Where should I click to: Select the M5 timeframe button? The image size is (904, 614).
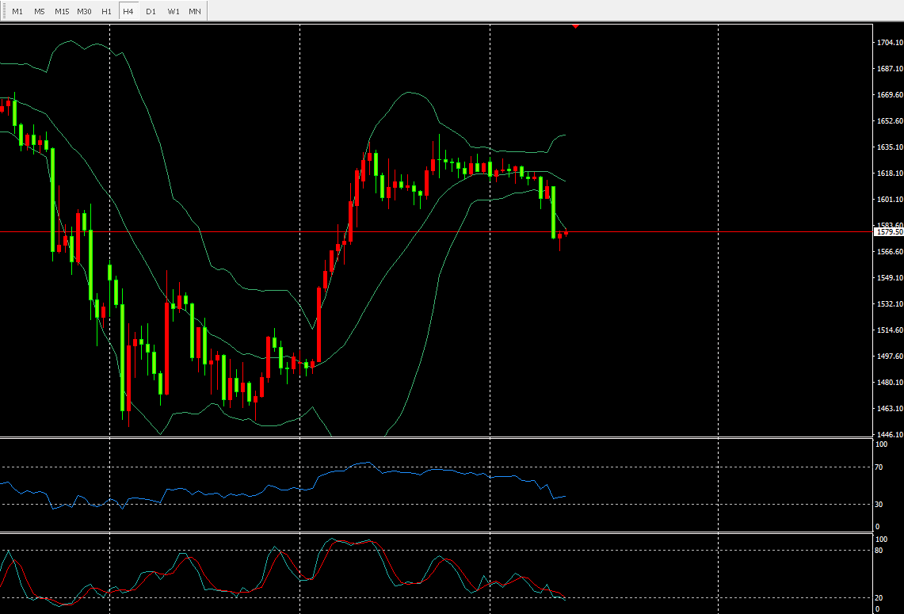point(40,12)
